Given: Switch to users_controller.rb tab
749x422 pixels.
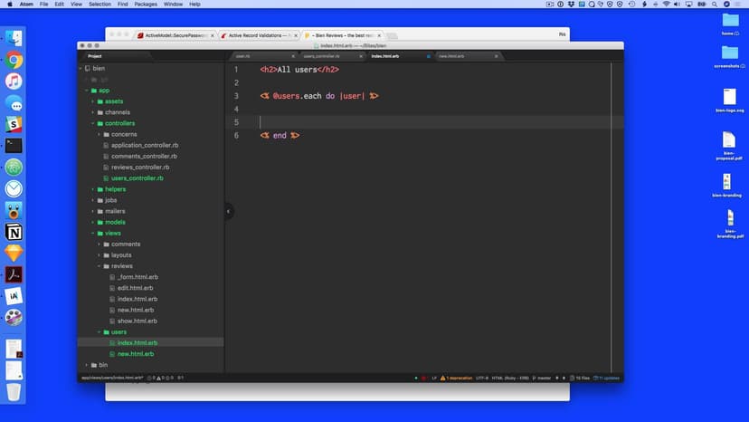Looking at the screenshot, I should tap(322, 56).
